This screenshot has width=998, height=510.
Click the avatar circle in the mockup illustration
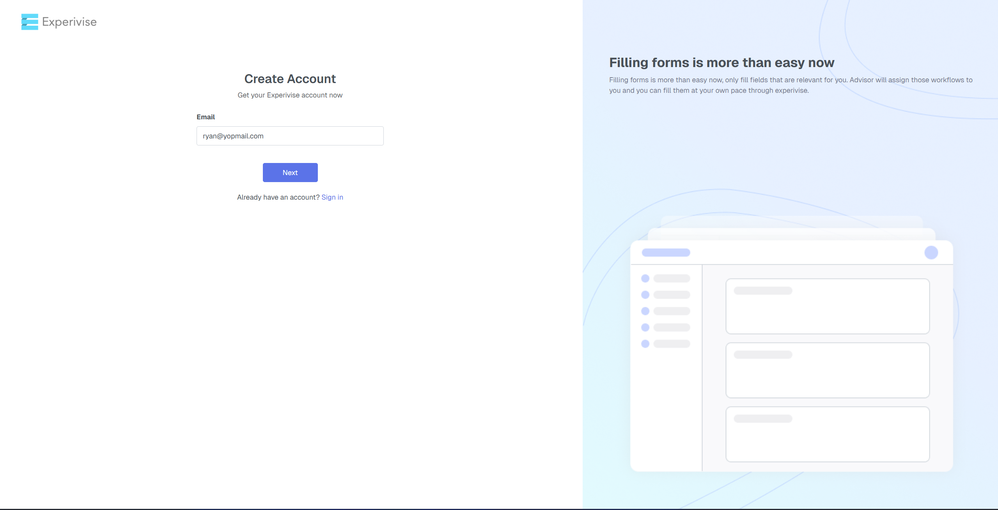point(931,253)
